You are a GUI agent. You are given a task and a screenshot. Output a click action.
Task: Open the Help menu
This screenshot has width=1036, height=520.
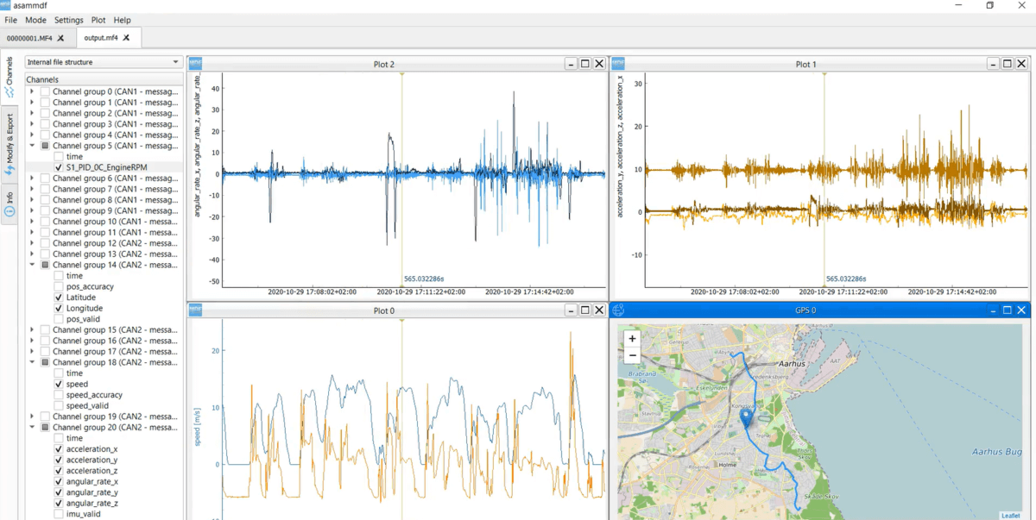[x=123, y=20]
